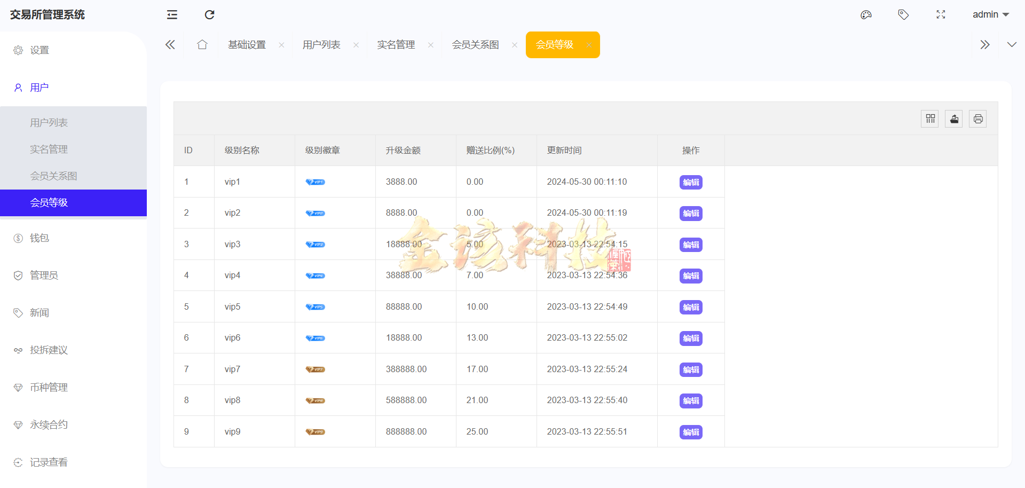Enter fullscreen mode via expand icon
Screen dimensions: 1025x488
pos(941,14)
